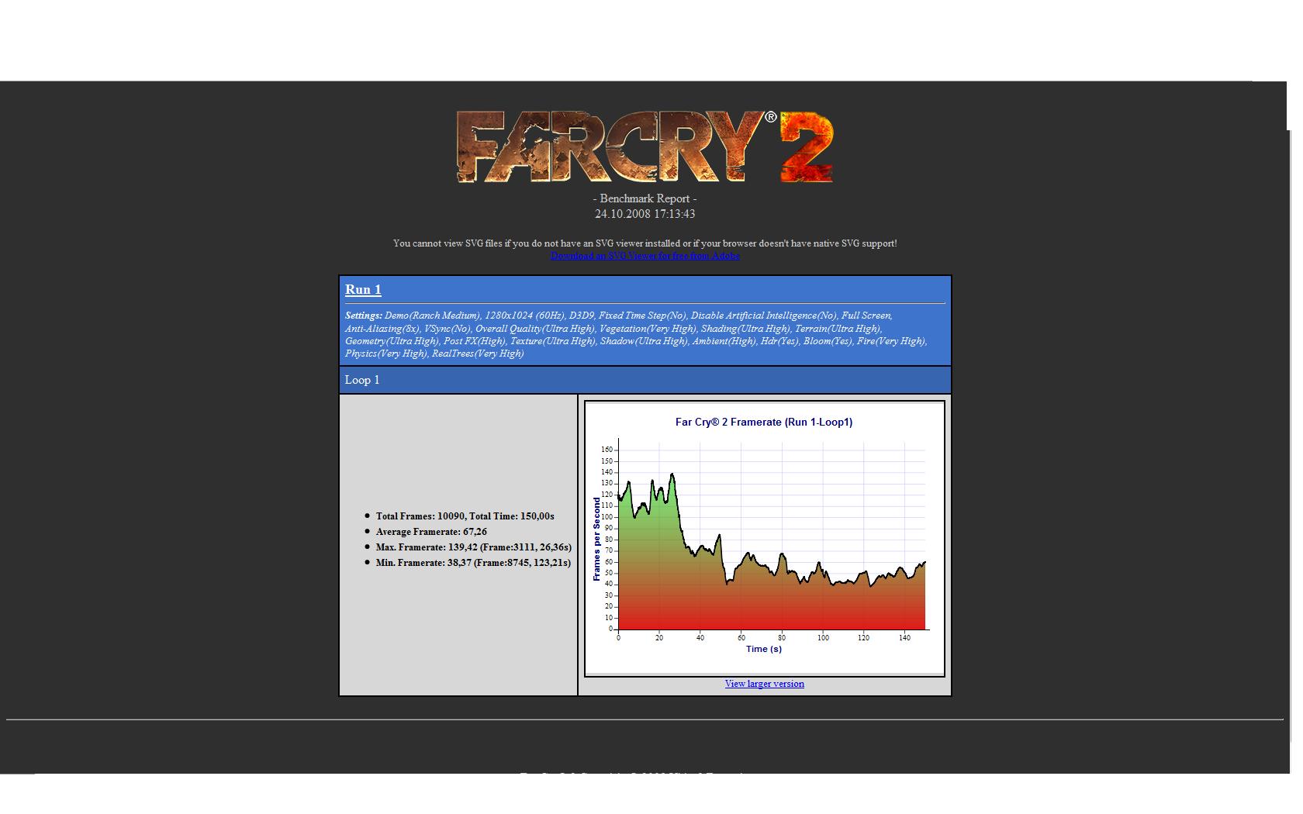Image resolution: width=1303 pixels, height=814 pixels.
Task: Select the Max. Framerate: 139,42 line
Action: click(x=473, y=547)
